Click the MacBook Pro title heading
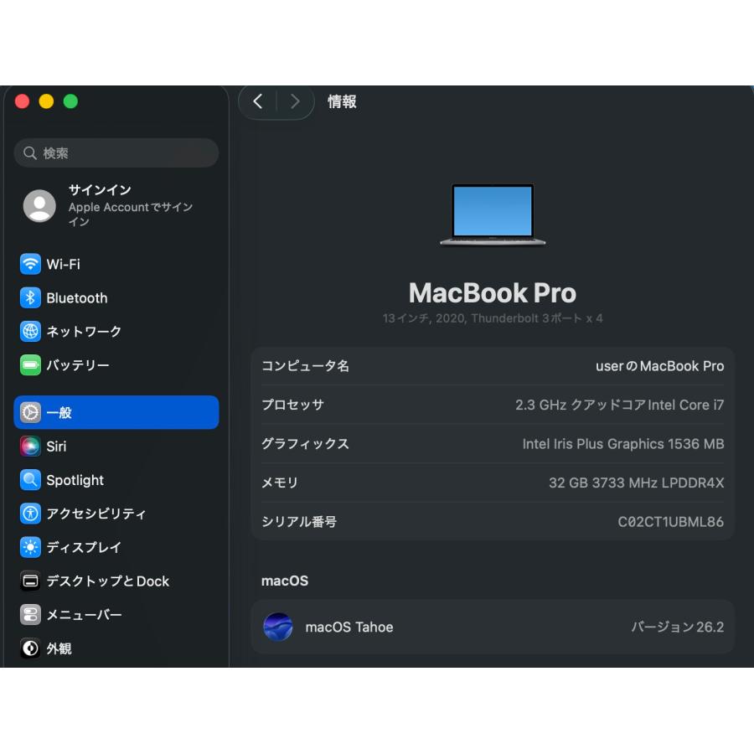 point(493,293)
